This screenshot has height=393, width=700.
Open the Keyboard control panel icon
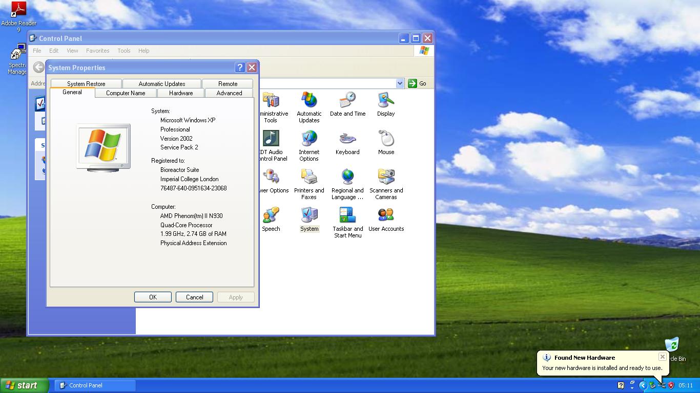pos(347,143)
